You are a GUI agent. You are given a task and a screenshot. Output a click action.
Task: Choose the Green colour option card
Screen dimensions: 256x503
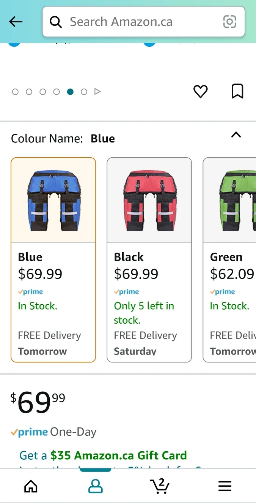point(229,260)
